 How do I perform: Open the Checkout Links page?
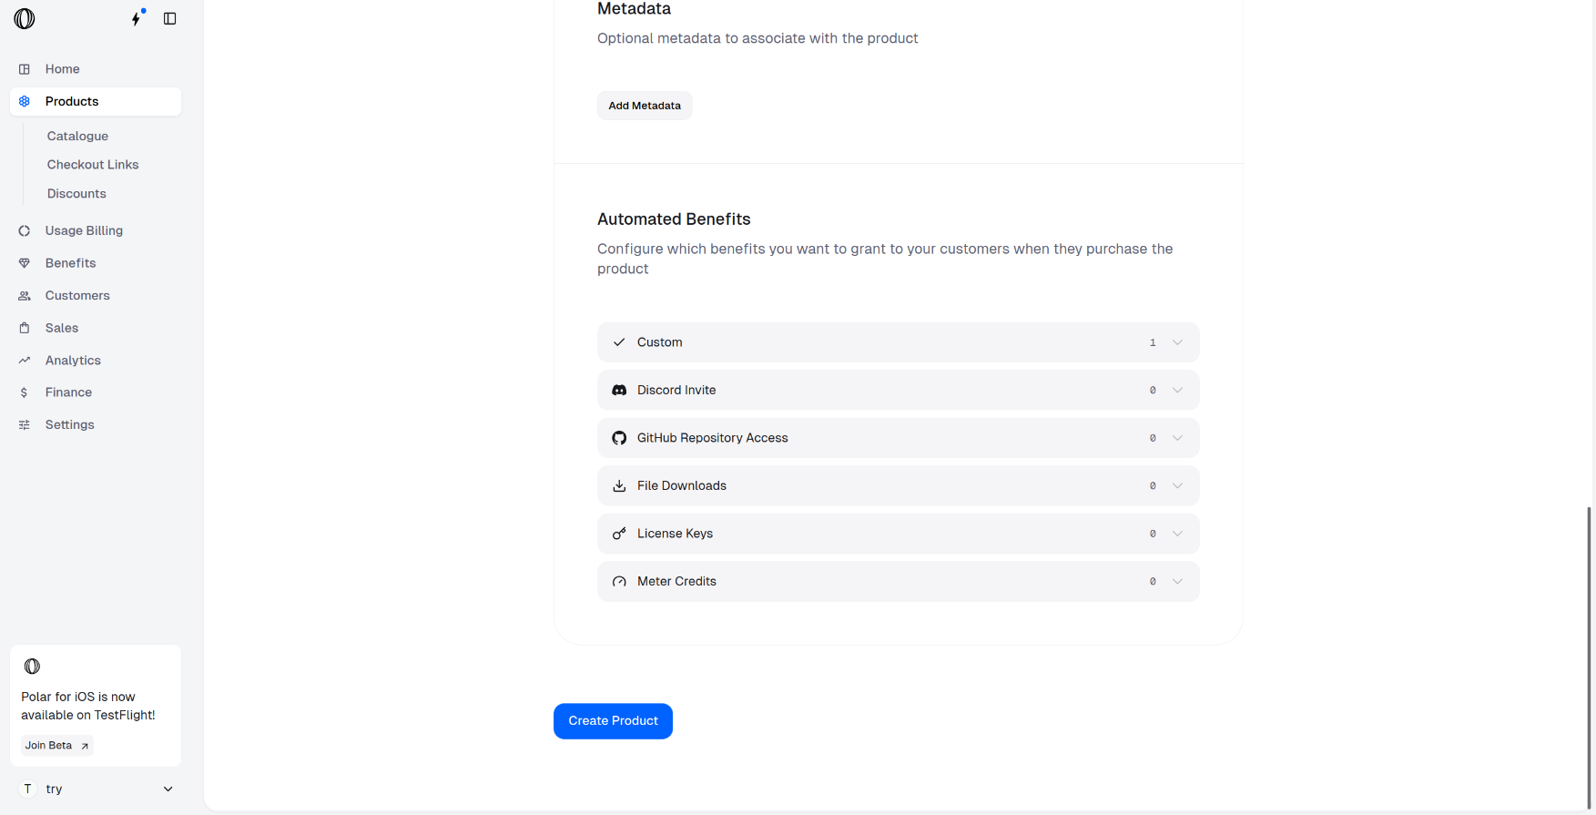[x=93, y=165]
